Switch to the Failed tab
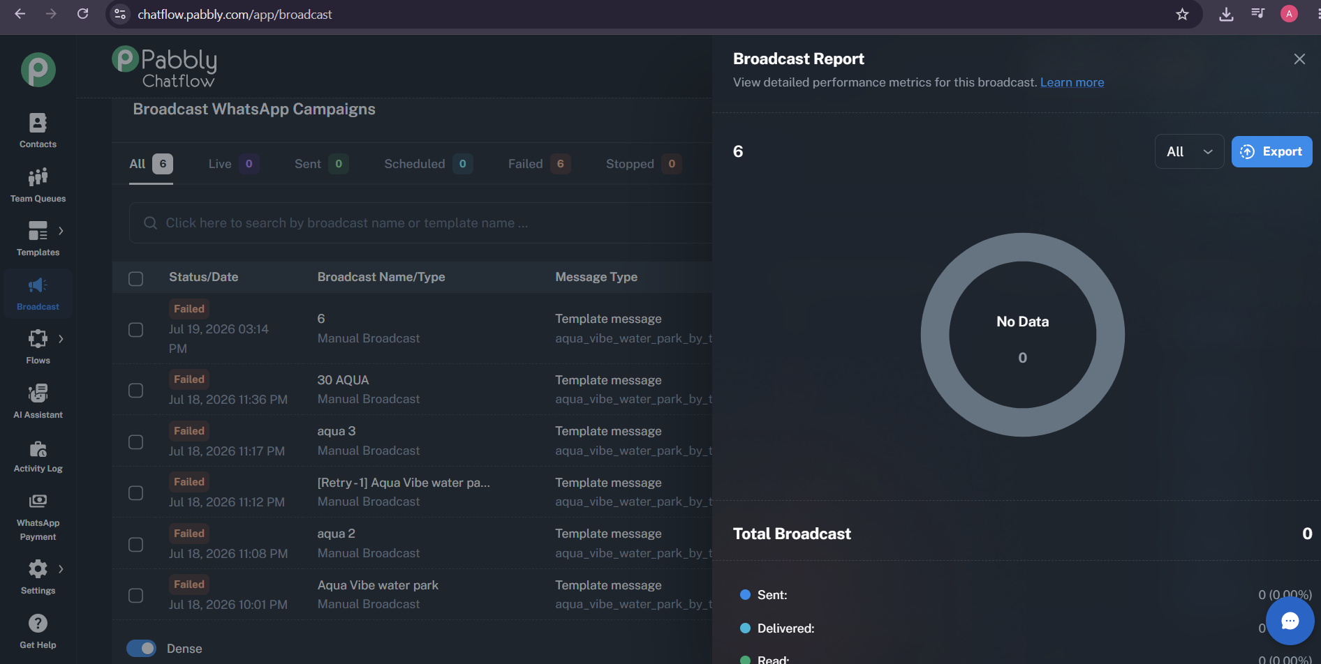This screenshot has width=1321, height=664. [539, 164]
